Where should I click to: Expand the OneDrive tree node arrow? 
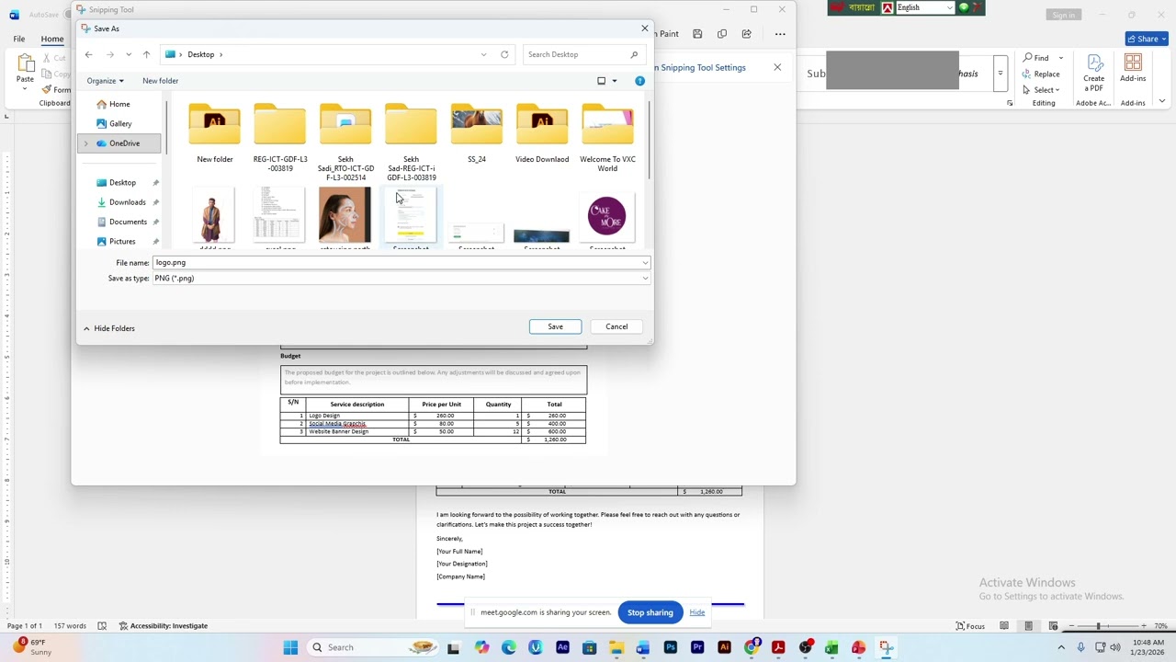[86, 143]
